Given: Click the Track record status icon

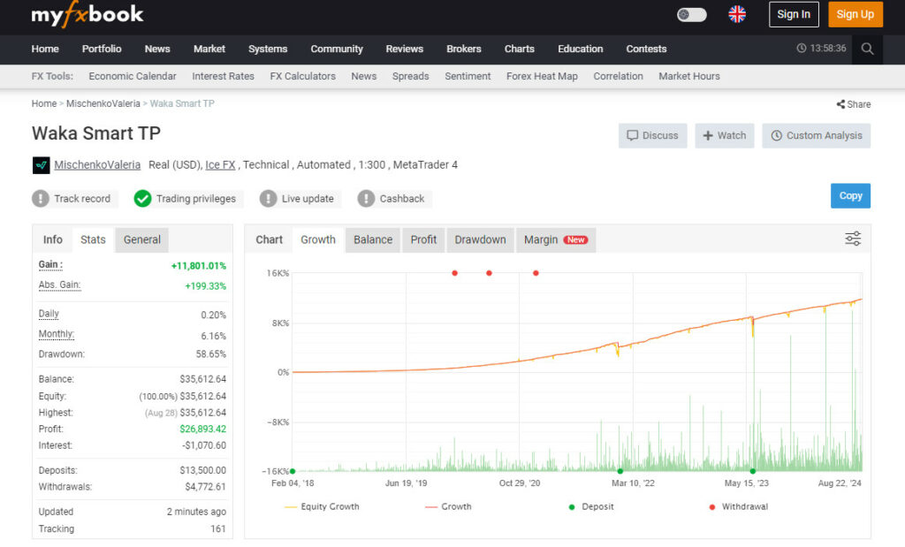Looking at the screenshot, I should (x=41, y=199).
